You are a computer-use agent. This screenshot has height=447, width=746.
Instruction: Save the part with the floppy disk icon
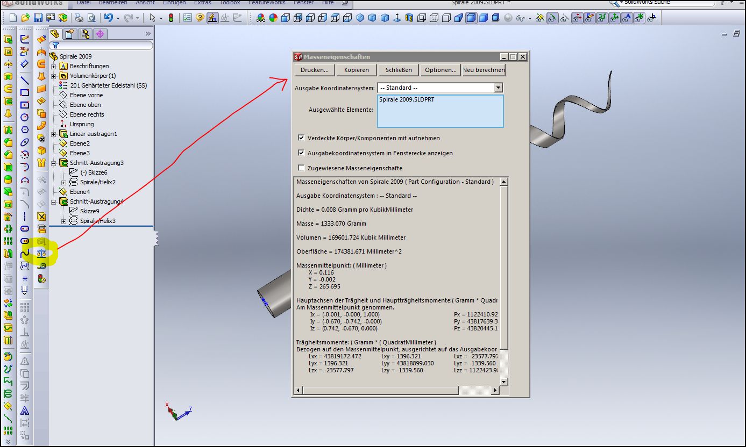click(x=38, y=18)
